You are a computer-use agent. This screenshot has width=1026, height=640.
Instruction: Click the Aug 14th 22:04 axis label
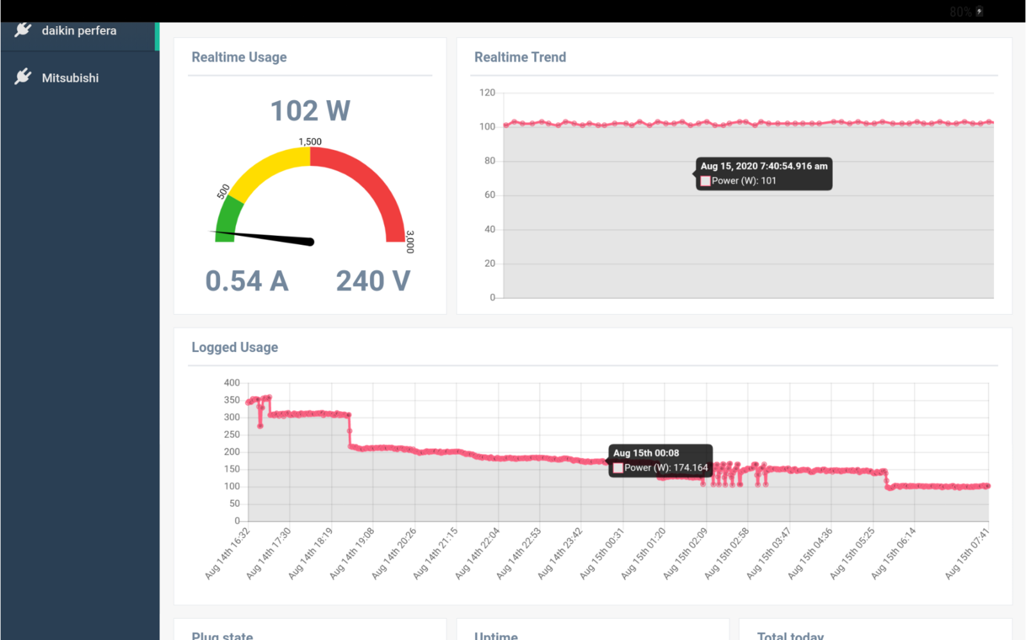(x=476, y=554)
